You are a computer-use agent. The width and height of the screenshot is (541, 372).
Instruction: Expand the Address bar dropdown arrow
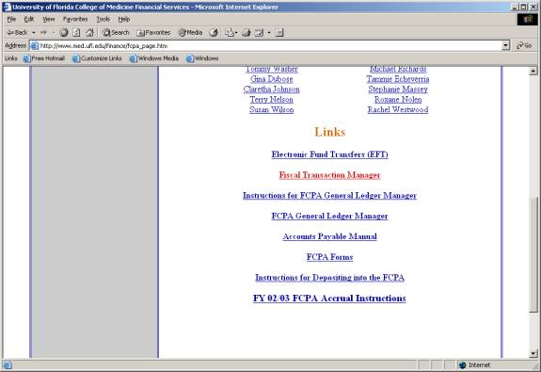(505, 45)
